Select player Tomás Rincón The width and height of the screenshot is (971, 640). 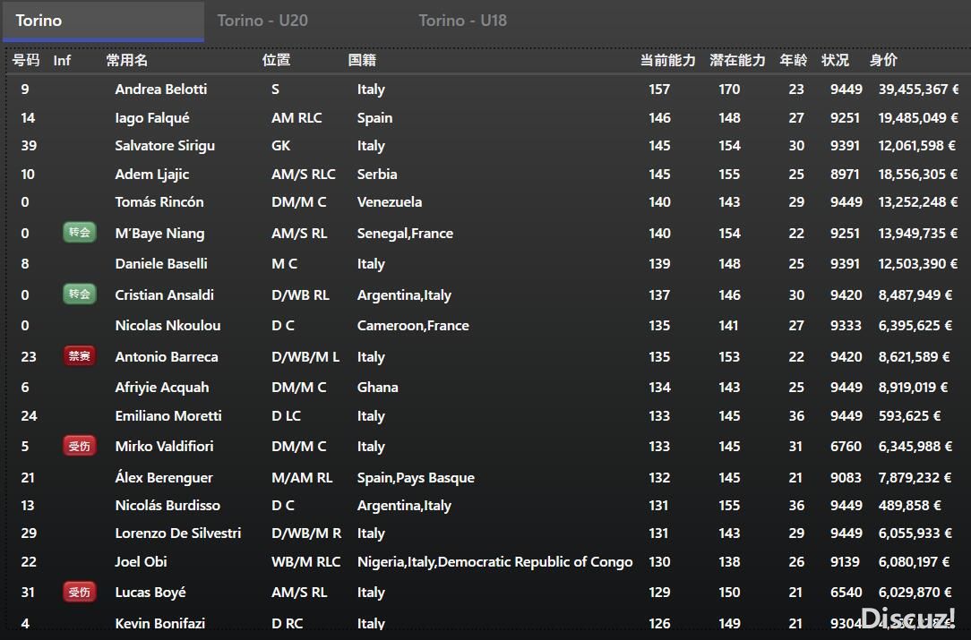(159, 201)
